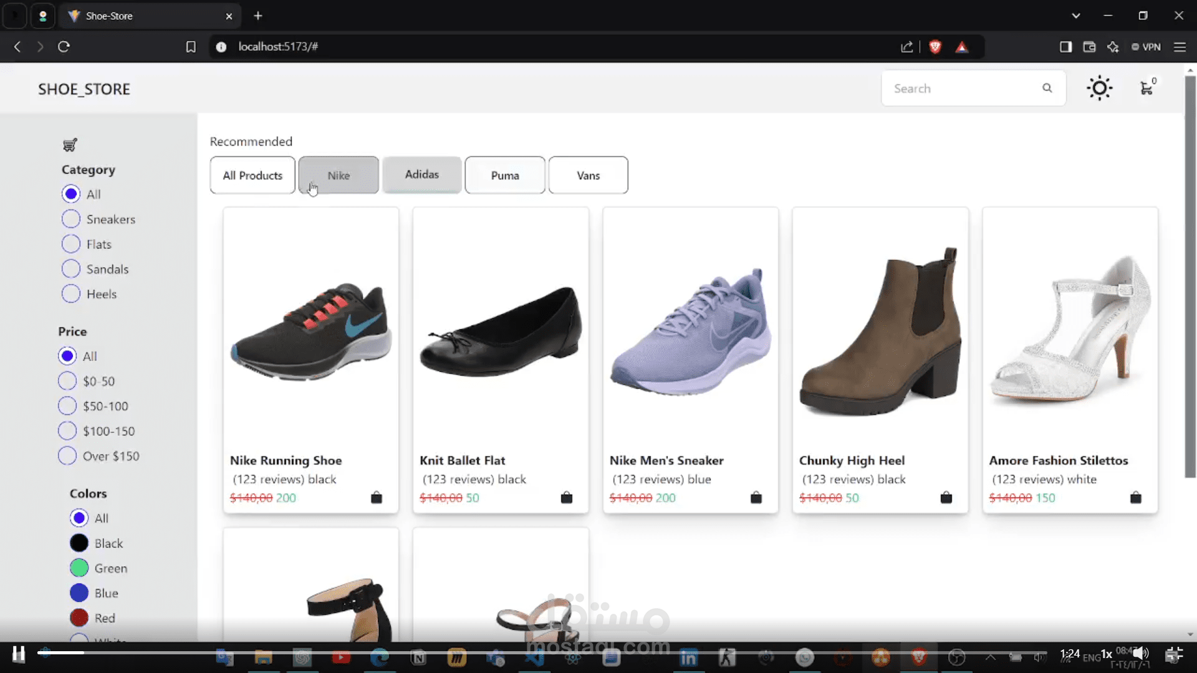
Task: Click the video progress bar
Action: tap(542, 652)
